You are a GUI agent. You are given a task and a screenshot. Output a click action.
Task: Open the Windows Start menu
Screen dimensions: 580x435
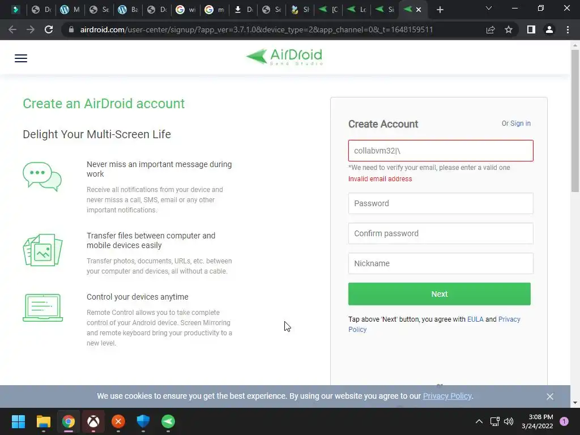[x=18, y=421]
